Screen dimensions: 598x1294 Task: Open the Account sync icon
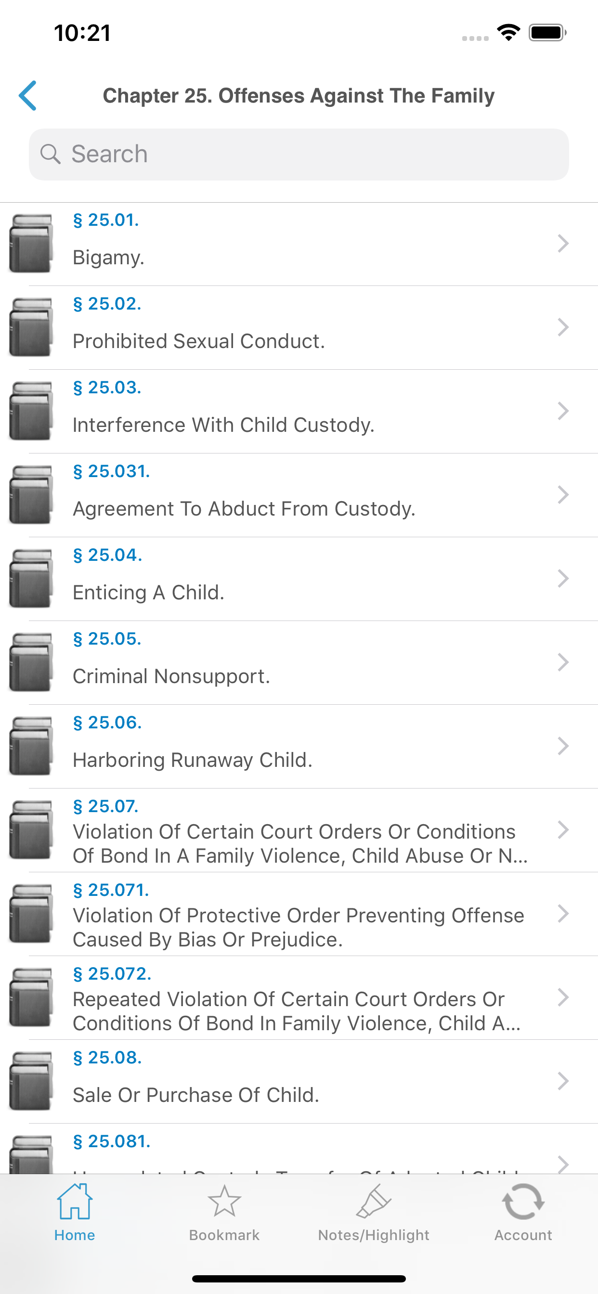522,1202
